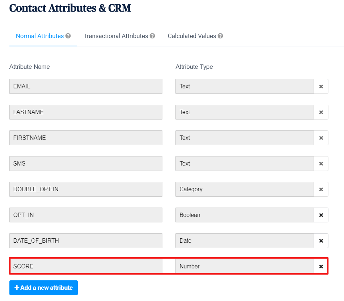
Task: Open the Number type field for SCORE
Action: [245, 266]
